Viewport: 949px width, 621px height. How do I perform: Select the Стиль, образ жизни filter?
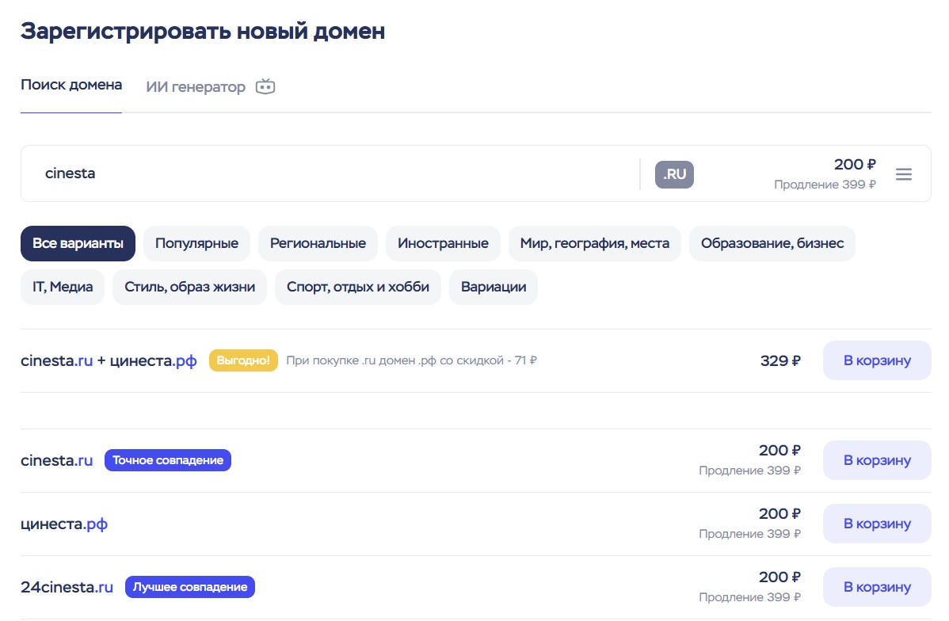click(190, 287)
